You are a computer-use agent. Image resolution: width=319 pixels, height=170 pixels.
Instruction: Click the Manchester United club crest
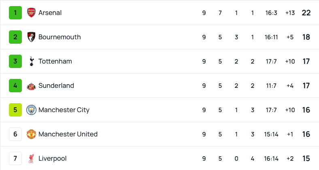click(x=31, y=134)
